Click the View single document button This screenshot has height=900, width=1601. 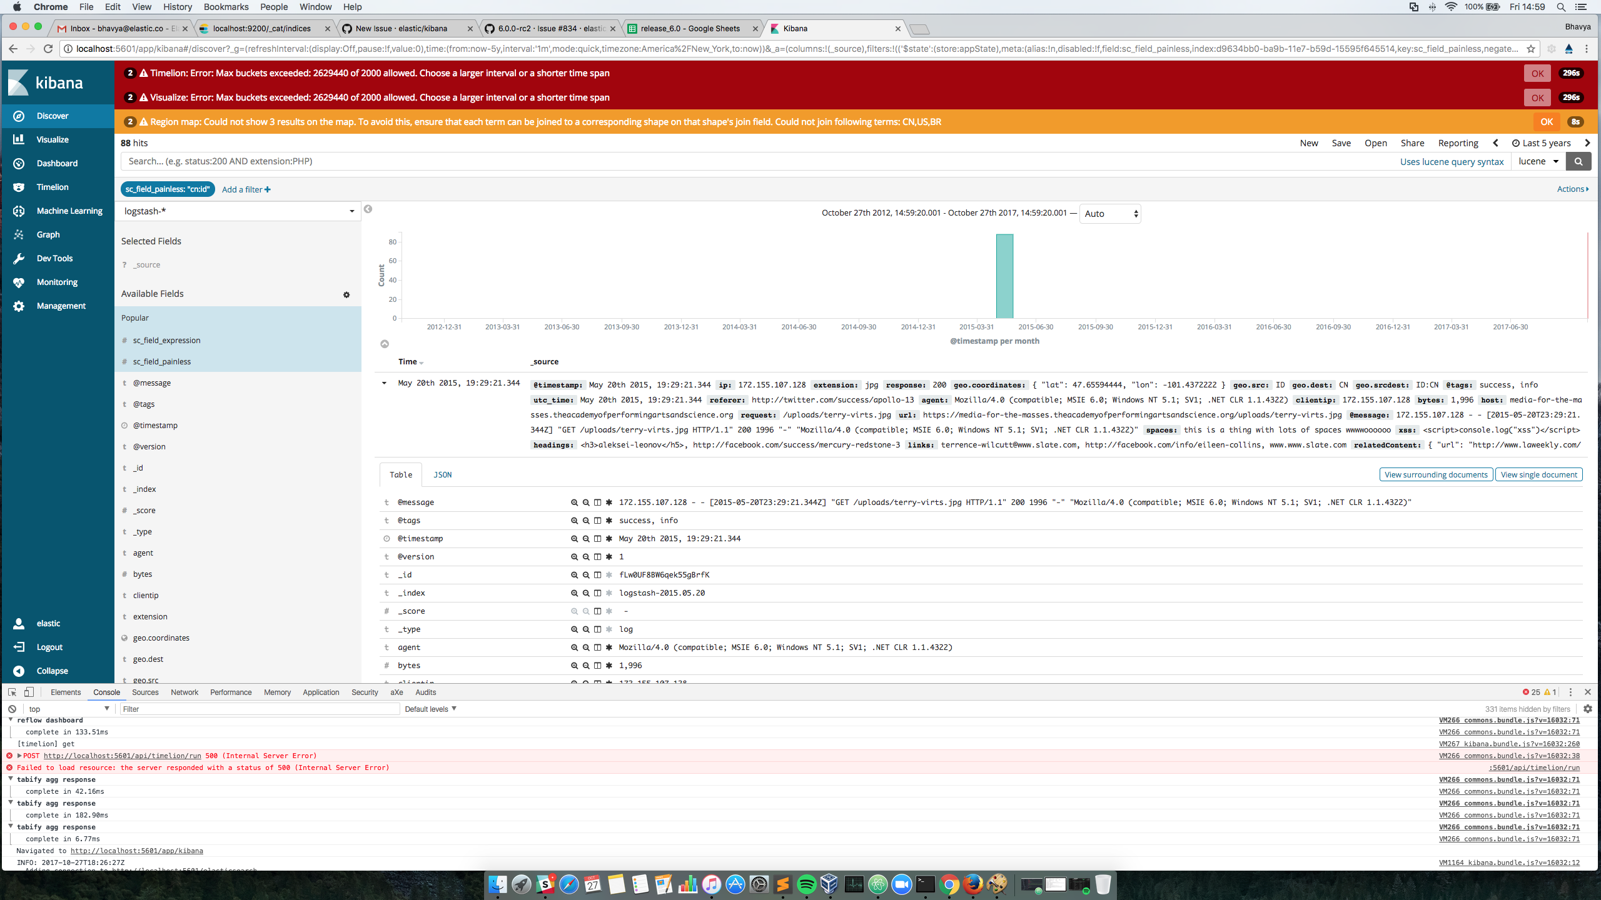click(1538, 474)
